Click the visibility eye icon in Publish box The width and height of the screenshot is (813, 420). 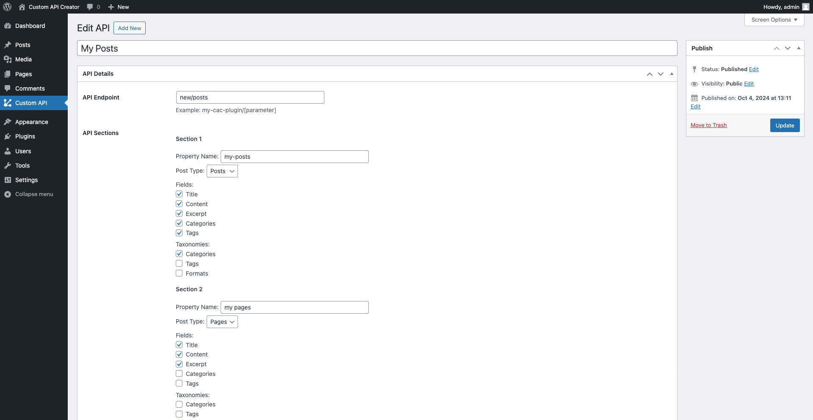point(694,84)
